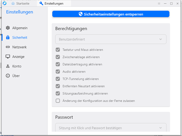182x136 pixels.
Task: Click the lock icon for Sicherheit
Action: click(8, 38)
